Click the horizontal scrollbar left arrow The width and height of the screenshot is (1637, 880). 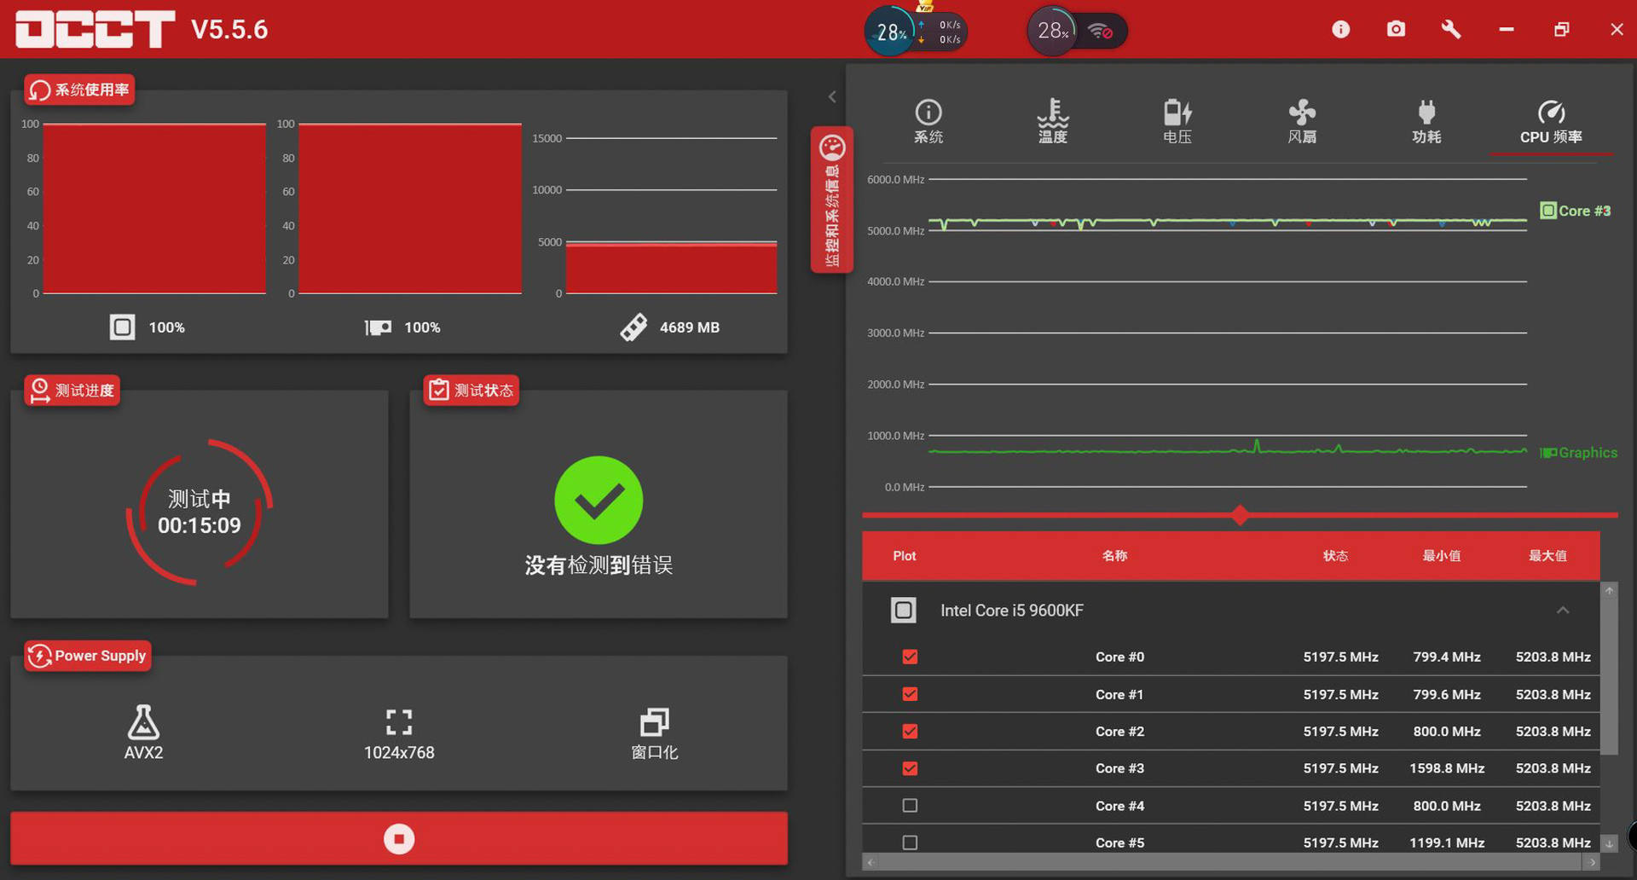tap(870, 863)
